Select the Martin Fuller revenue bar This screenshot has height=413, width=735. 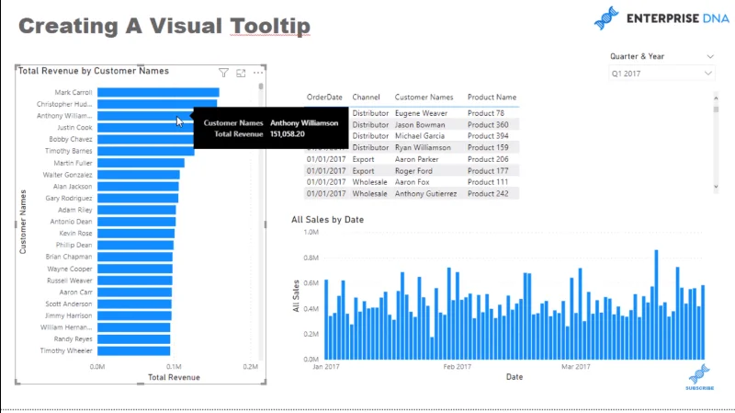[x=141, y=163]
